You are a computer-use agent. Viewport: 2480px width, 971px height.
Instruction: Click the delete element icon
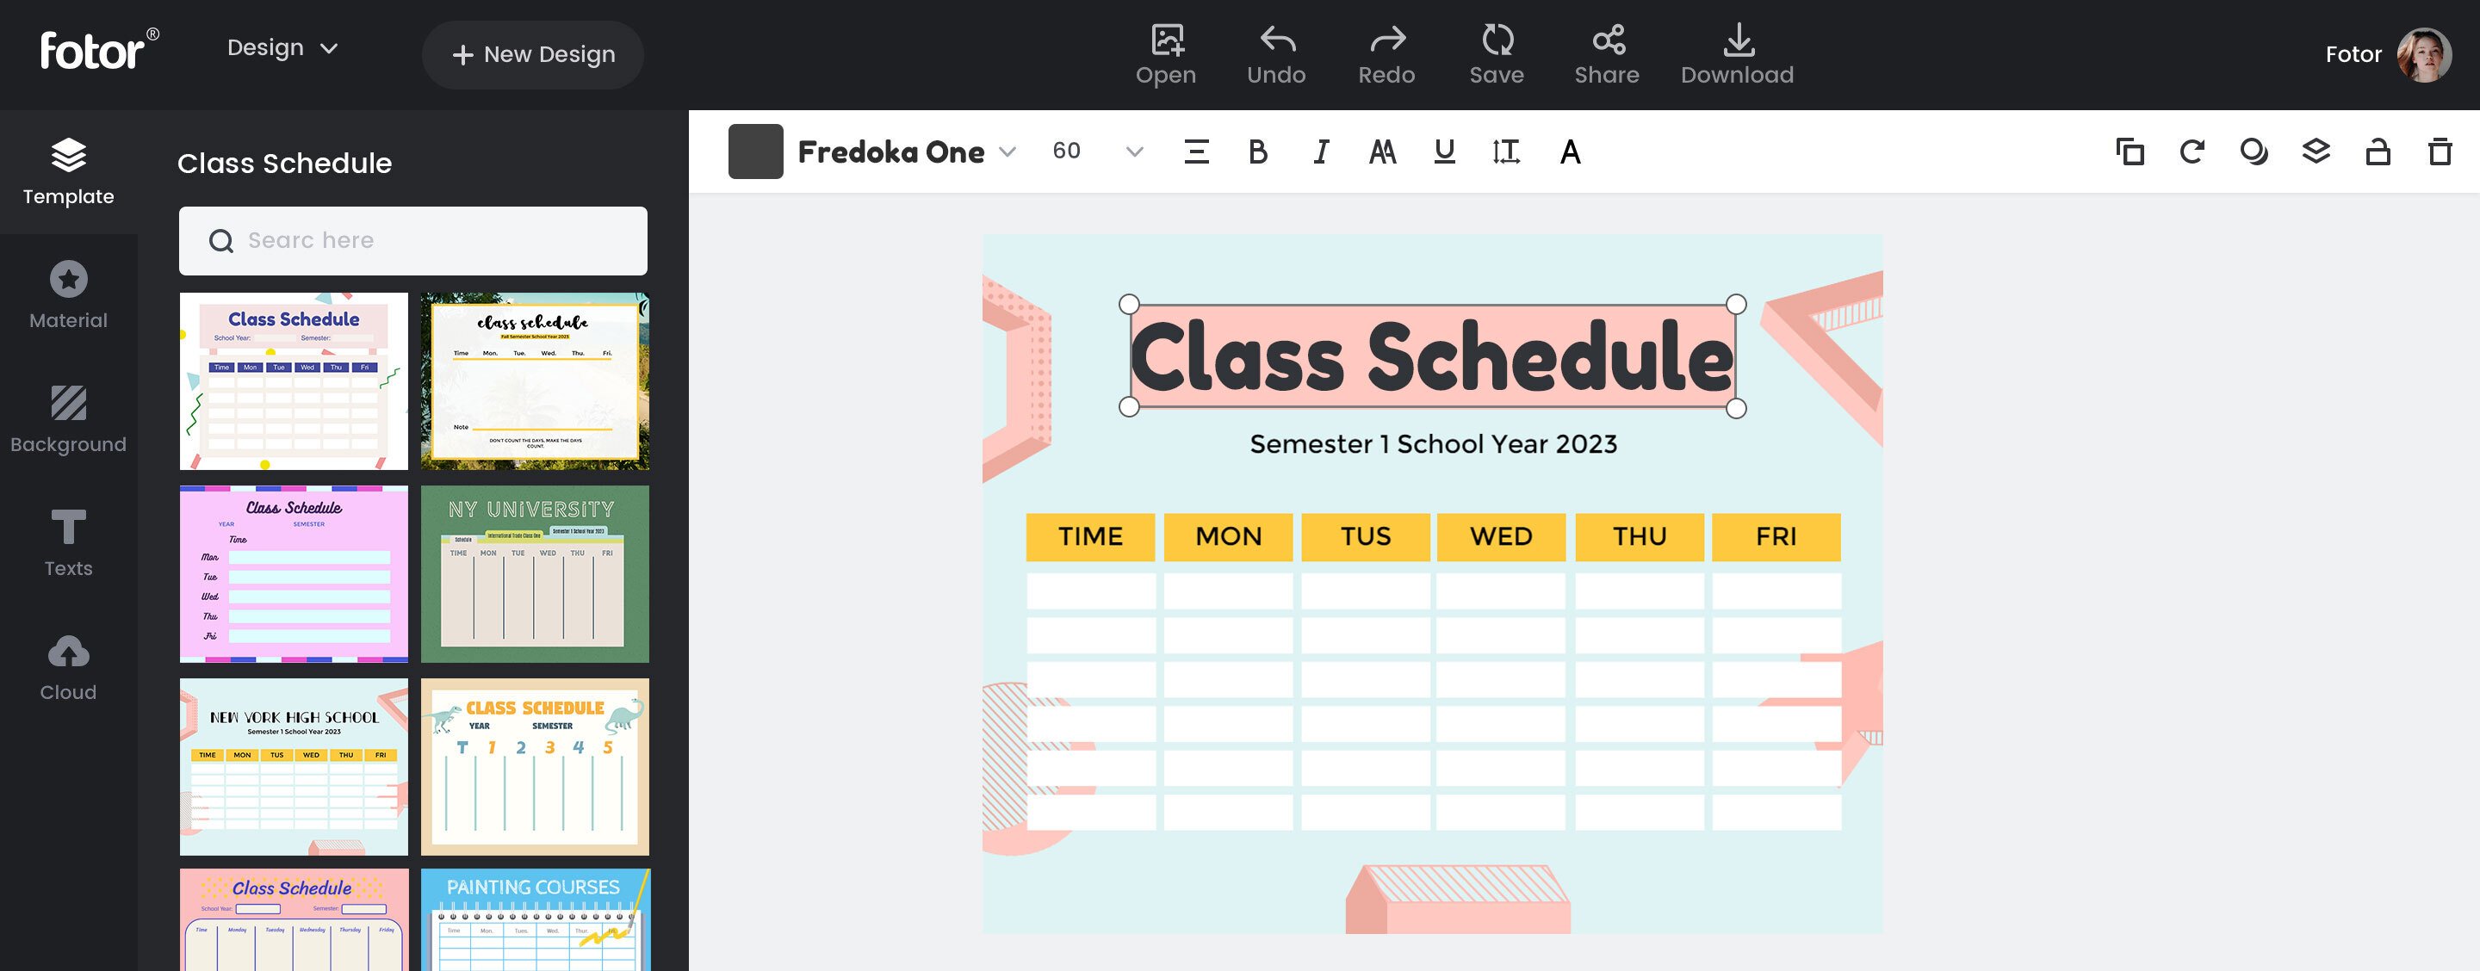coord(2440,151)
